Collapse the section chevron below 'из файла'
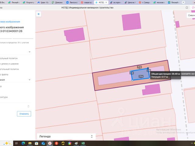 tap(30, 80)
